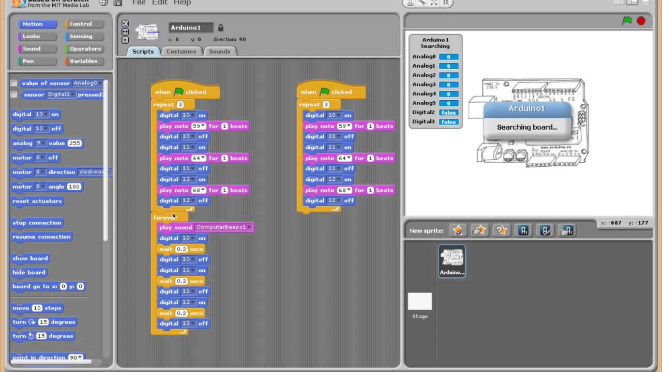This screenshot has height=372, width=662.
Task: Switch to the Scripts tab
Action: [x=143, y=51]
